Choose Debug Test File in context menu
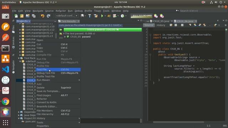 coord(58,73)
